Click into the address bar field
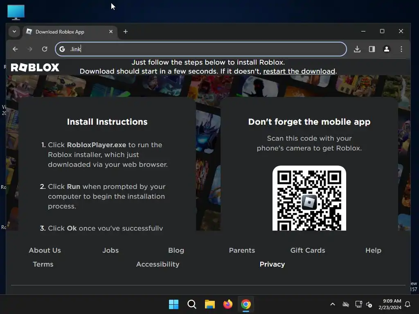Viewport: 419px width, 314px height. (201, 49)
